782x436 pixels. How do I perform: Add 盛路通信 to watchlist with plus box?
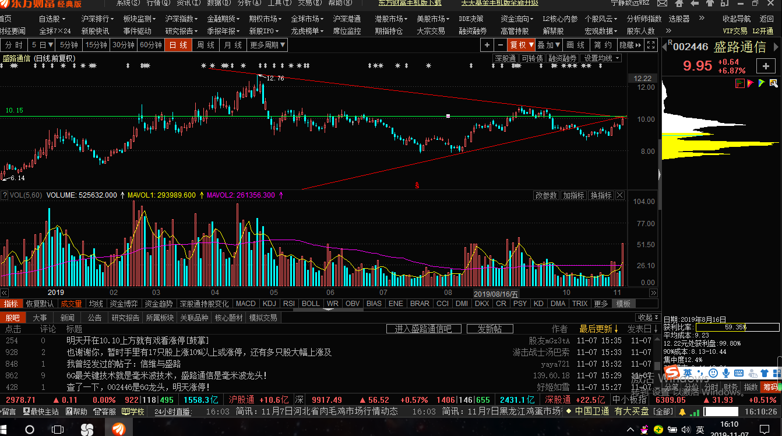pos(766,66)
